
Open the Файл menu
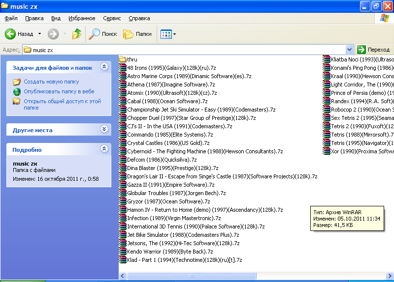coord(11,18)
